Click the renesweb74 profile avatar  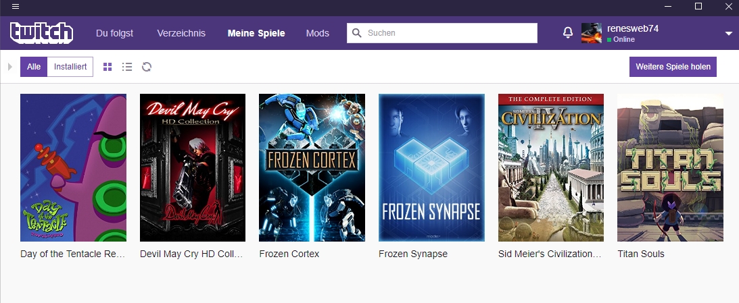pyautogui.click(x=591, y=33)
